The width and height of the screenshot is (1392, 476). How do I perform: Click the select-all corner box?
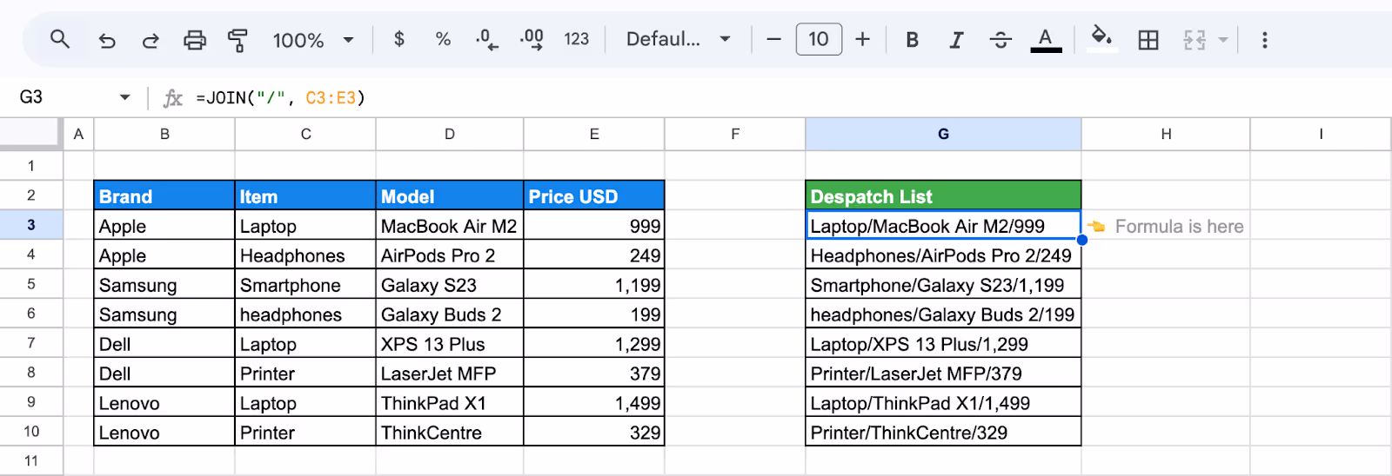31,134
